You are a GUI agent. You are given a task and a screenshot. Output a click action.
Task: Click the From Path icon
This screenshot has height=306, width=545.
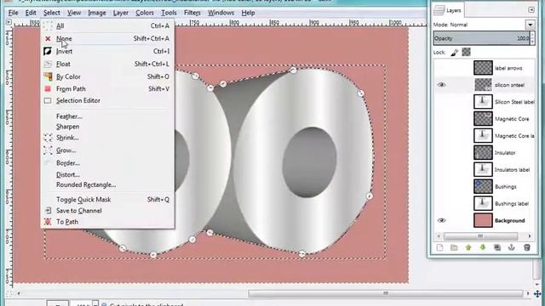click(x=48, y=88)
